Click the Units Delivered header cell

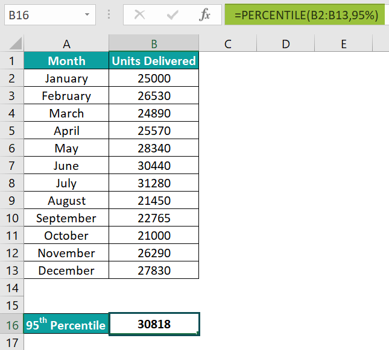(154, 61)
